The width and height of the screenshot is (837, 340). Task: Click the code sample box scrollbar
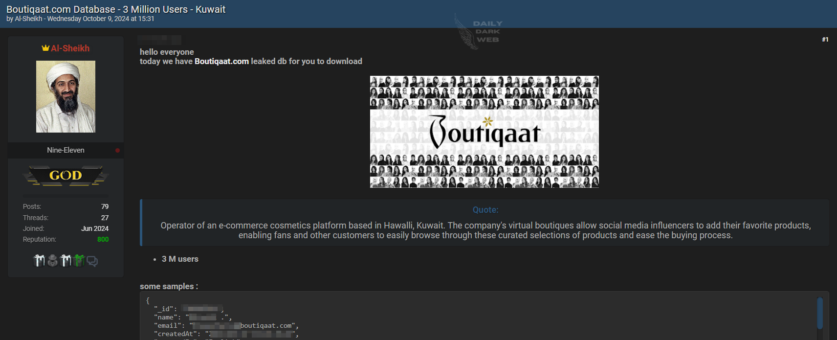click(820, 313)
